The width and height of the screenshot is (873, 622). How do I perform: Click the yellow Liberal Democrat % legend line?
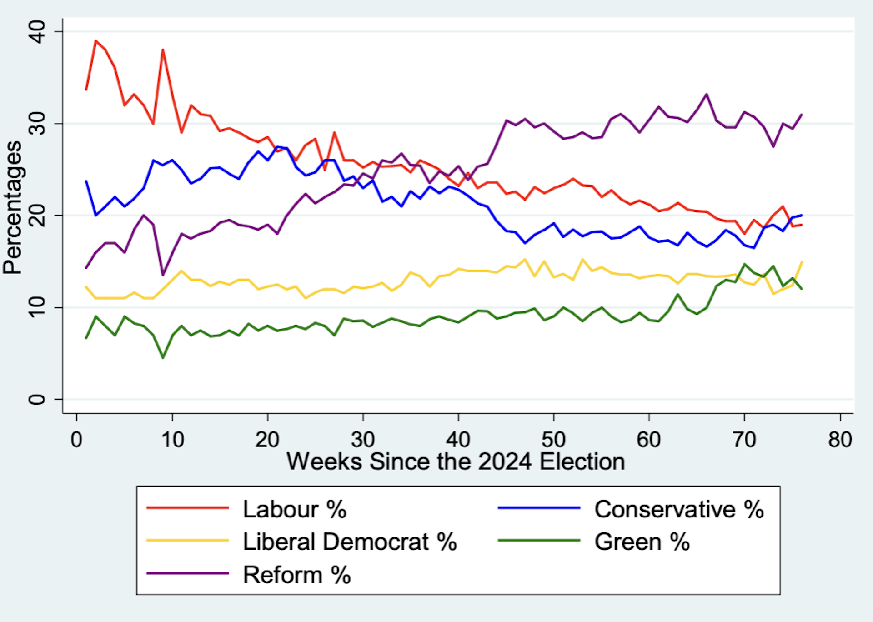187,540
